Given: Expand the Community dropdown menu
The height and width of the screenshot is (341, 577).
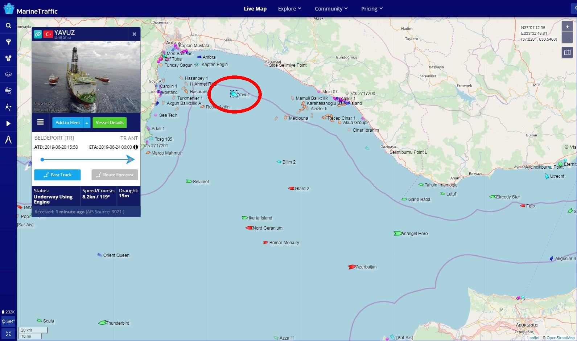Looking at the screenshot, I should coord(331,9).
